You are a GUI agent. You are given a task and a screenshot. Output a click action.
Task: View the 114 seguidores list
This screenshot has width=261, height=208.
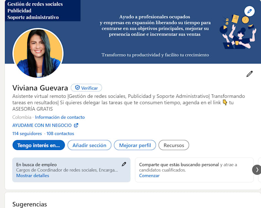(x=27, y=134)
